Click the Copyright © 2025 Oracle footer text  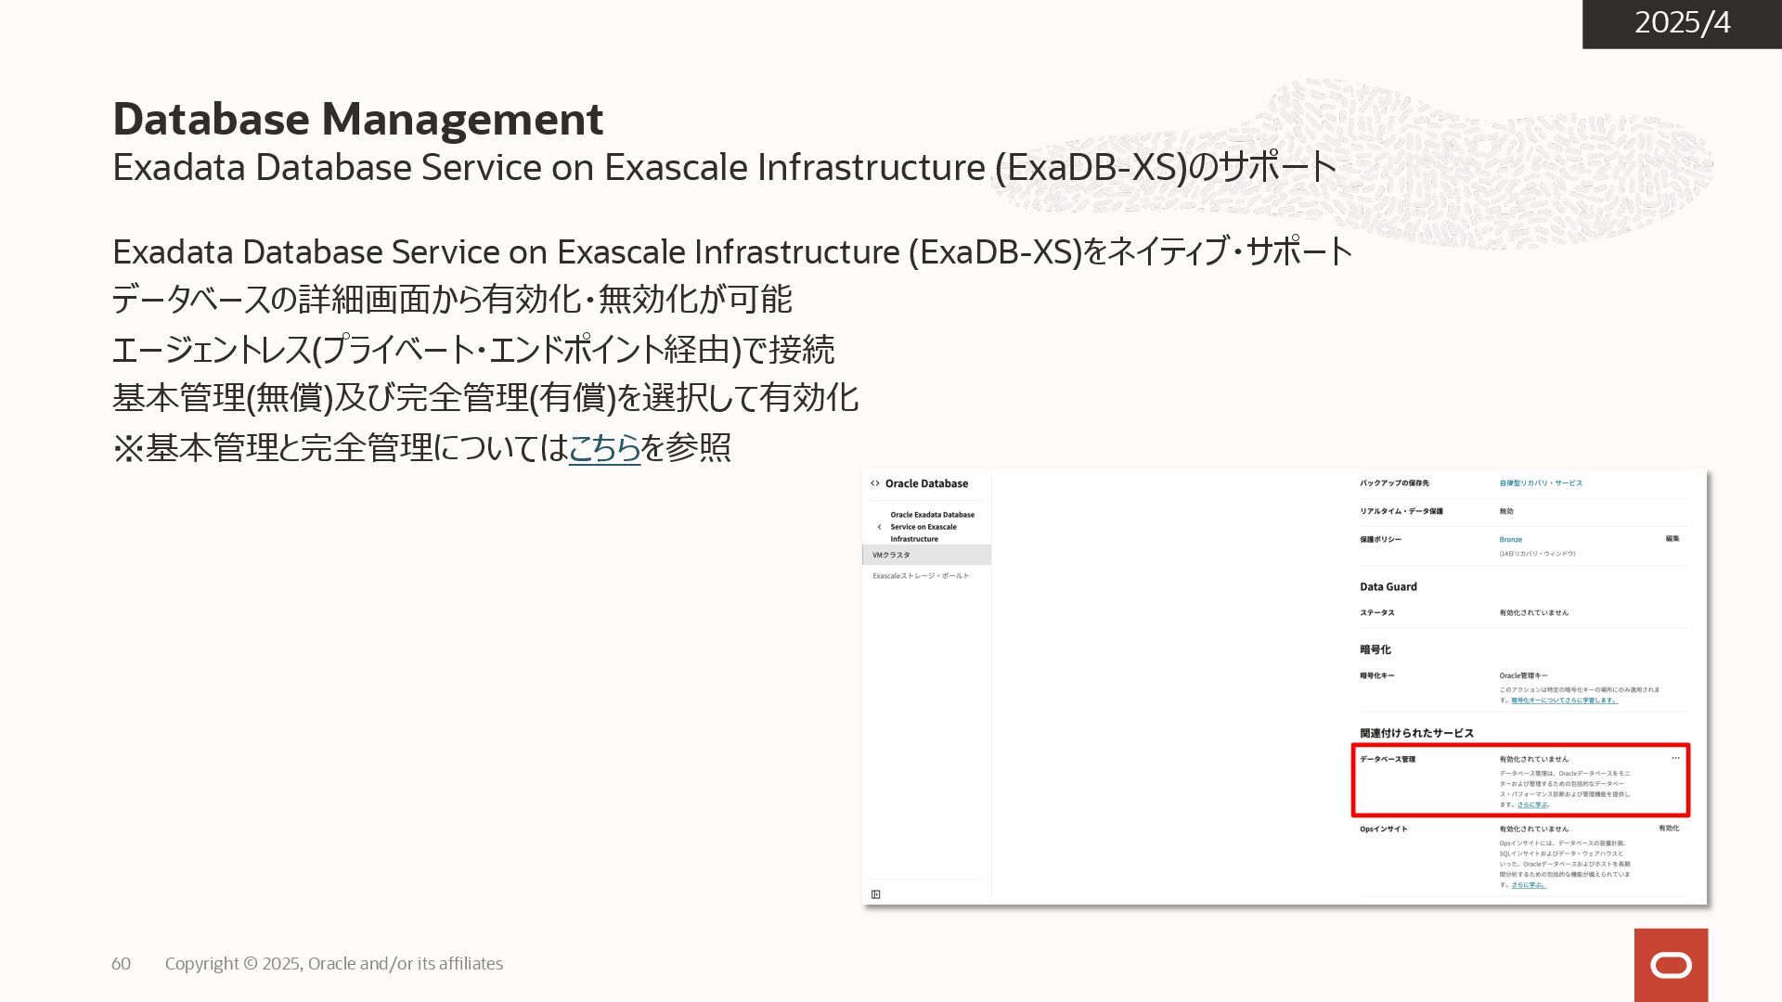334,963
